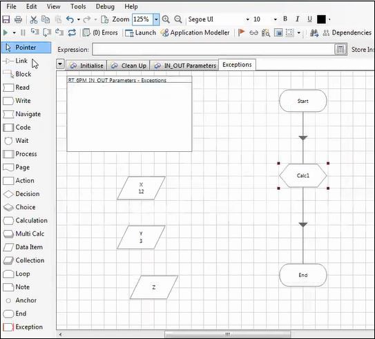This screenshot has width=375, height=339.
Task: Select the Calc1 calculation stage
Action: point(302,176)
